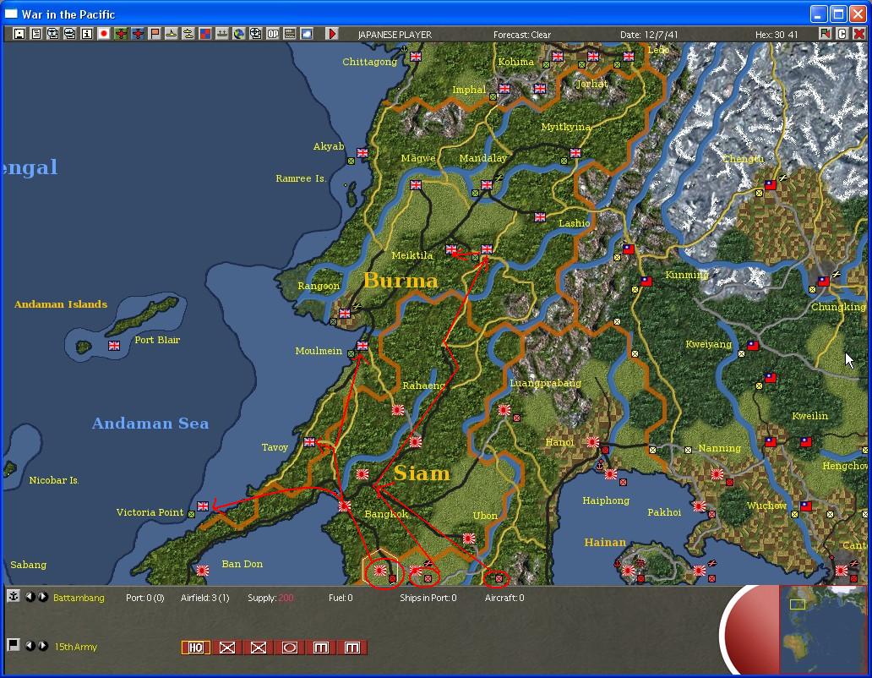
Task: Go to previous base using Battambang left arrow
Action: click(x=30, y=597)
